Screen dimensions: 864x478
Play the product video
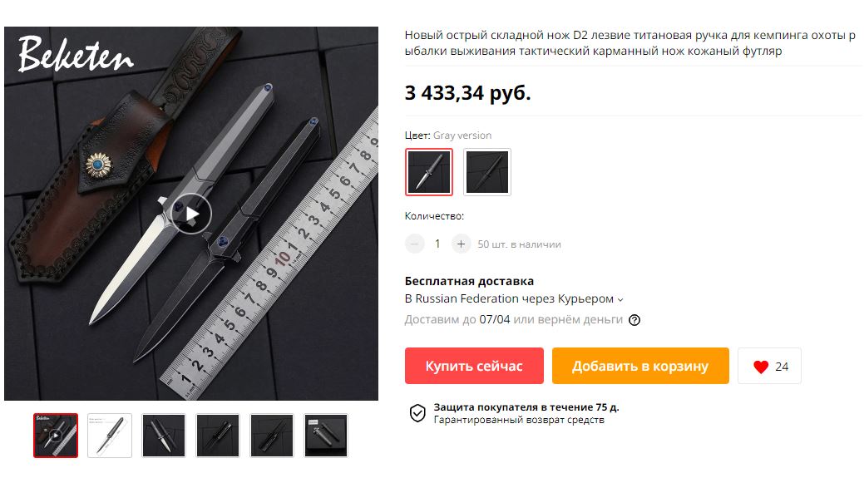[190, 214]
